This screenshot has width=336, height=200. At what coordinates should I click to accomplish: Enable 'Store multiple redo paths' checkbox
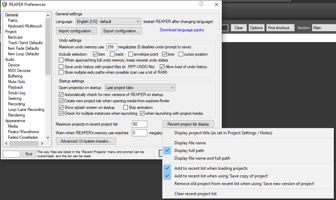click(61, 72)
